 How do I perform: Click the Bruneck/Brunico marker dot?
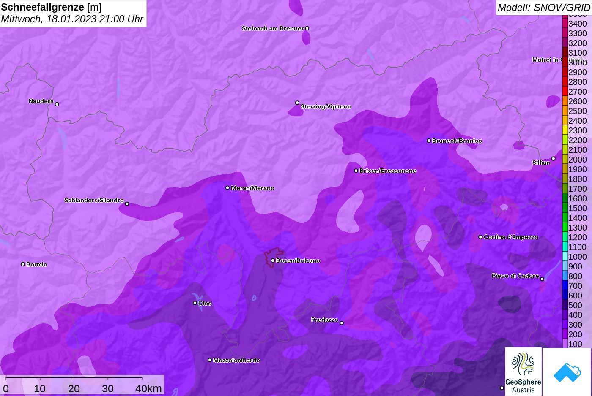click(x=429, y=141)
